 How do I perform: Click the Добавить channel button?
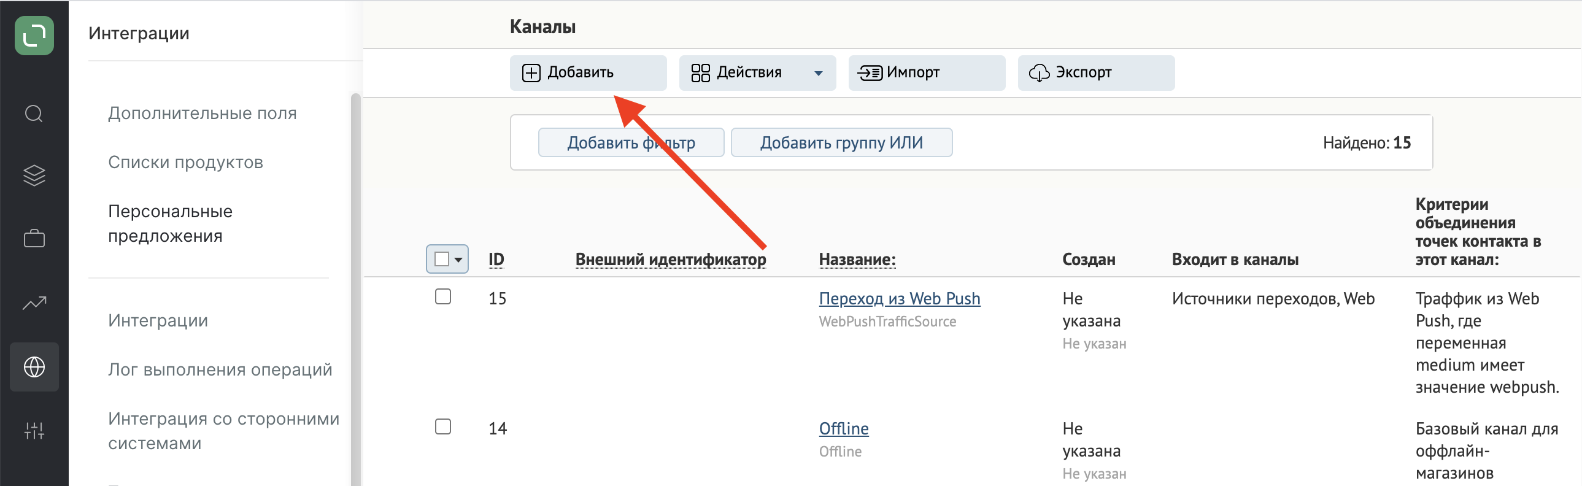click(x=588, y=72)
